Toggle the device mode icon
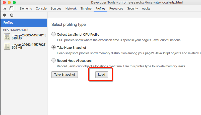 click(11, 9)
